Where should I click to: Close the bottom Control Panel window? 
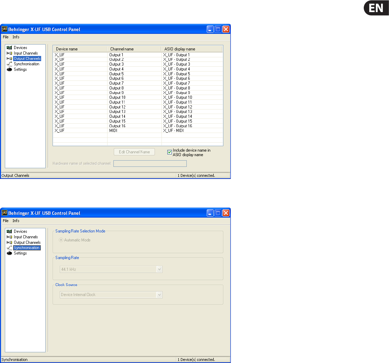pos(226,213)
